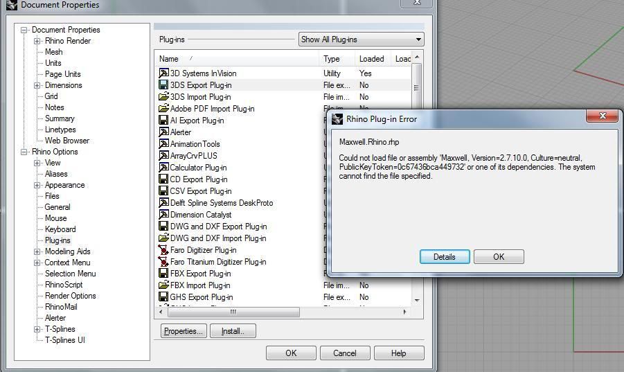The image size is (624, 372).
Task: Sort list by Type column header
Action: pyautogui.click(x=337, y=59)
